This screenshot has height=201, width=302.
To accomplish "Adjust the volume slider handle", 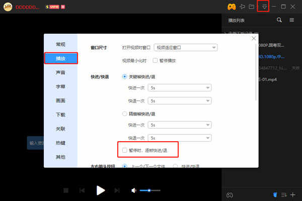I will (149, 190).
